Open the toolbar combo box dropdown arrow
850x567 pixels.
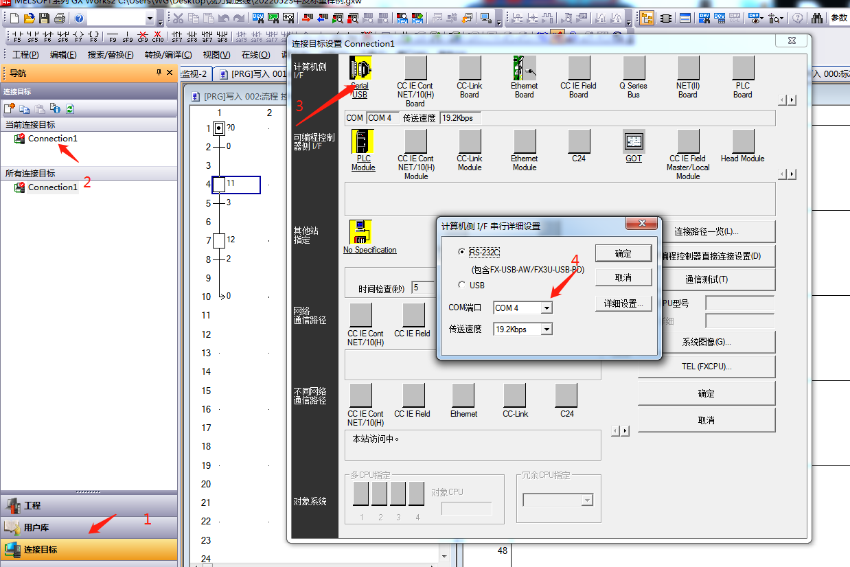[x=150, y=19]
